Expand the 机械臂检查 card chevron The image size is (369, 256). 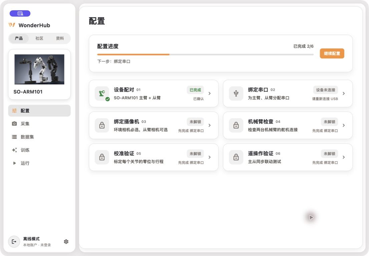tap(344, 125)
